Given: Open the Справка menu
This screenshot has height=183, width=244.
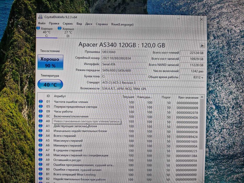Looking at the screenshot, I should pos(102,24).
